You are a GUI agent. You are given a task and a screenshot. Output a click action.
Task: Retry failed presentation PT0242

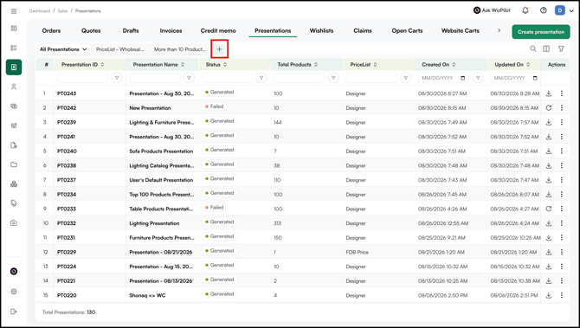coord(549,108)
